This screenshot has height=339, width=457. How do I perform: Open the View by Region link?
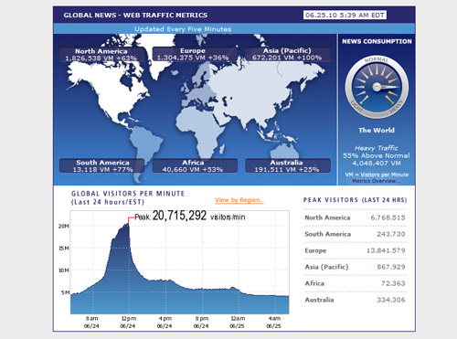tap(239, 200)
